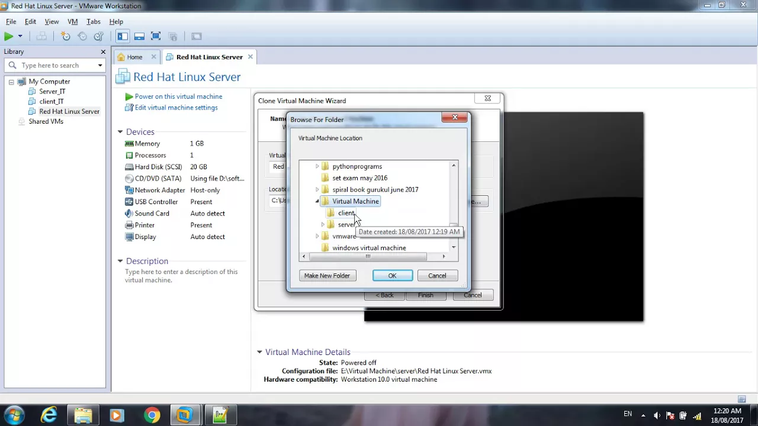Select client_IT in the Library
The image size is (758, 426).
(x=52, y=102)
